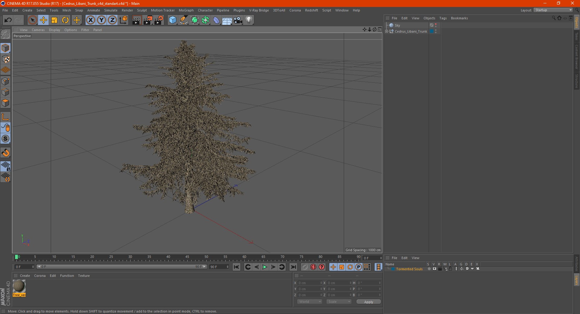Click the Tormented Souls layer color swatch
This screenshot has height=314, width=580.
393,269
